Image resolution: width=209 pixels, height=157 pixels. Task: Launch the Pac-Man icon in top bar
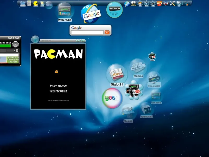(36, 4)
